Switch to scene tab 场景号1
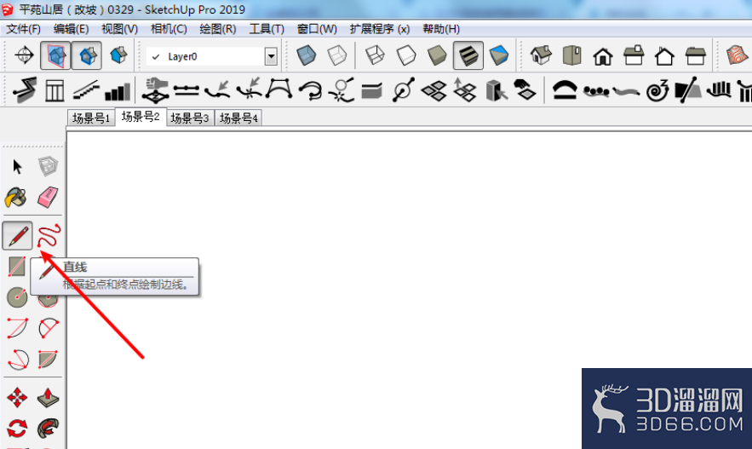Viewport: 752px width, 449px height. 91,118
